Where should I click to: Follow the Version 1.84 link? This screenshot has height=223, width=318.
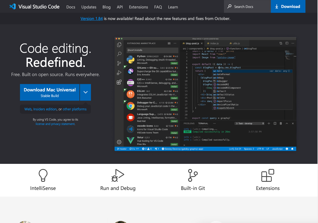92,18
